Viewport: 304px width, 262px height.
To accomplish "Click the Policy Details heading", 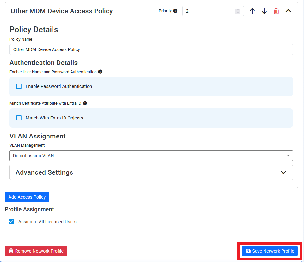I will coord(34,30).
